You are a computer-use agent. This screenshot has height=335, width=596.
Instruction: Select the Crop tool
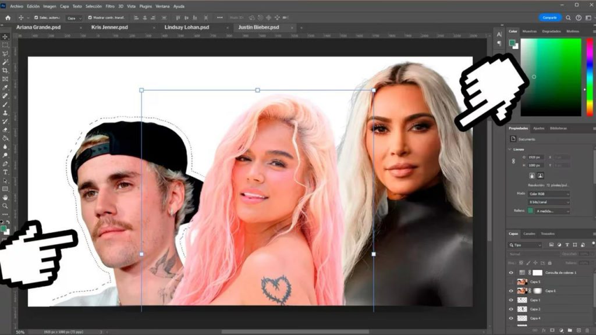5,70
